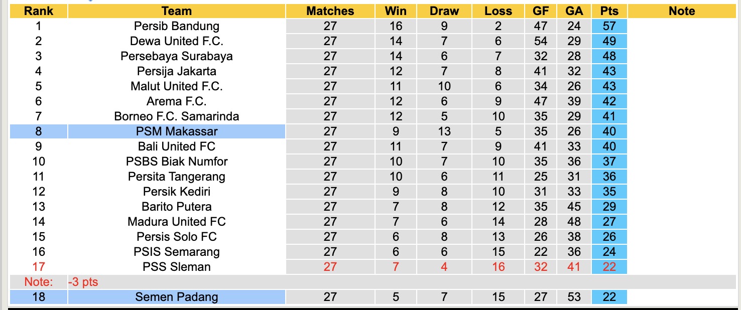Select the Dewa United F.C. team name

pyautogui.click(x=177, y=41)
